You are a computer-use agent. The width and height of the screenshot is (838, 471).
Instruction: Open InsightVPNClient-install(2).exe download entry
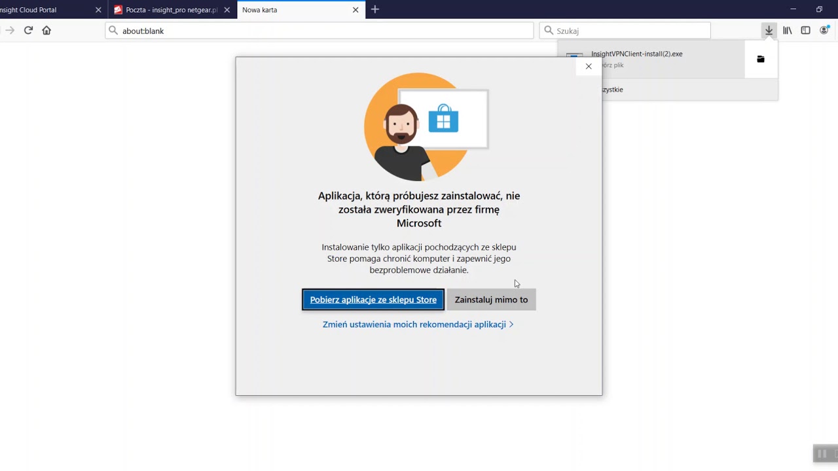651,59
